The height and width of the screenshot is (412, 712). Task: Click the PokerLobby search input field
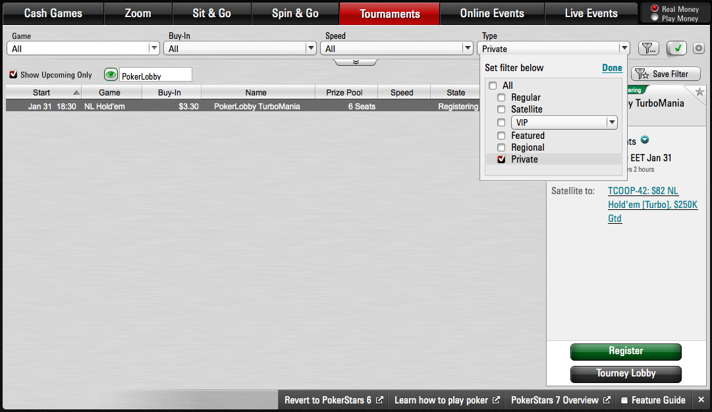pos(155,74)
